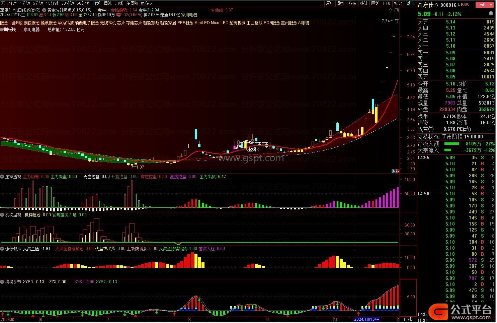Click the 买一 bid price 5.09

[x=451, y=53]
